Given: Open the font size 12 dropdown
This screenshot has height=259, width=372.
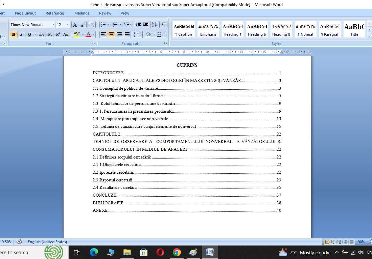Looking at the screenshot, I should click(68, 25).
